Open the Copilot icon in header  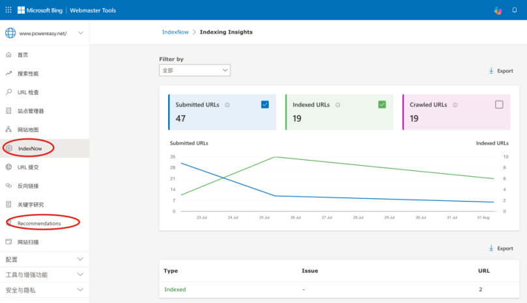tap(498, 10)
